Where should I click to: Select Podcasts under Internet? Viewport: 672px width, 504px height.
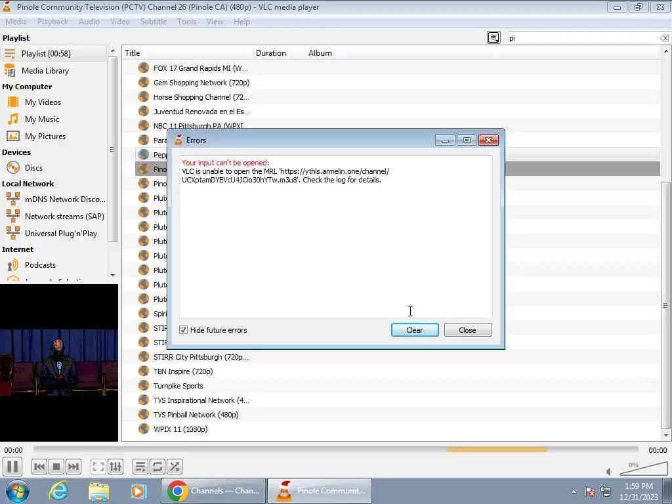tap(53, 265)
